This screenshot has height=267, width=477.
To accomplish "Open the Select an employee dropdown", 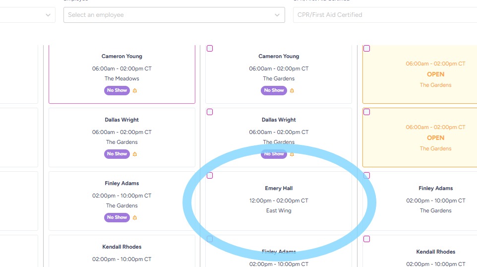I will 174,15.
